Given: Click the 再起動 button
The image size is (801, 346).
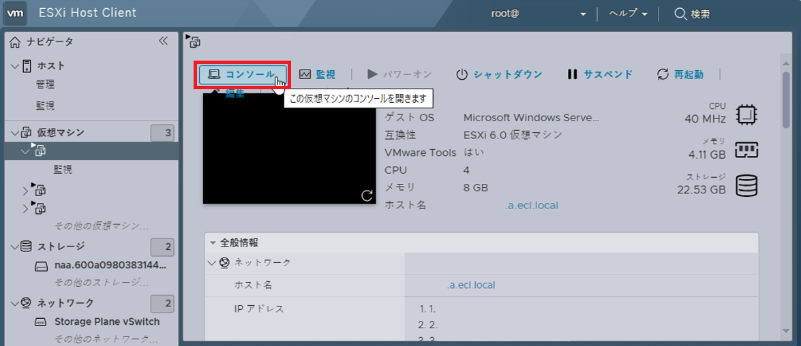Looking at the screenshot, I should click(x=680, y=74).
